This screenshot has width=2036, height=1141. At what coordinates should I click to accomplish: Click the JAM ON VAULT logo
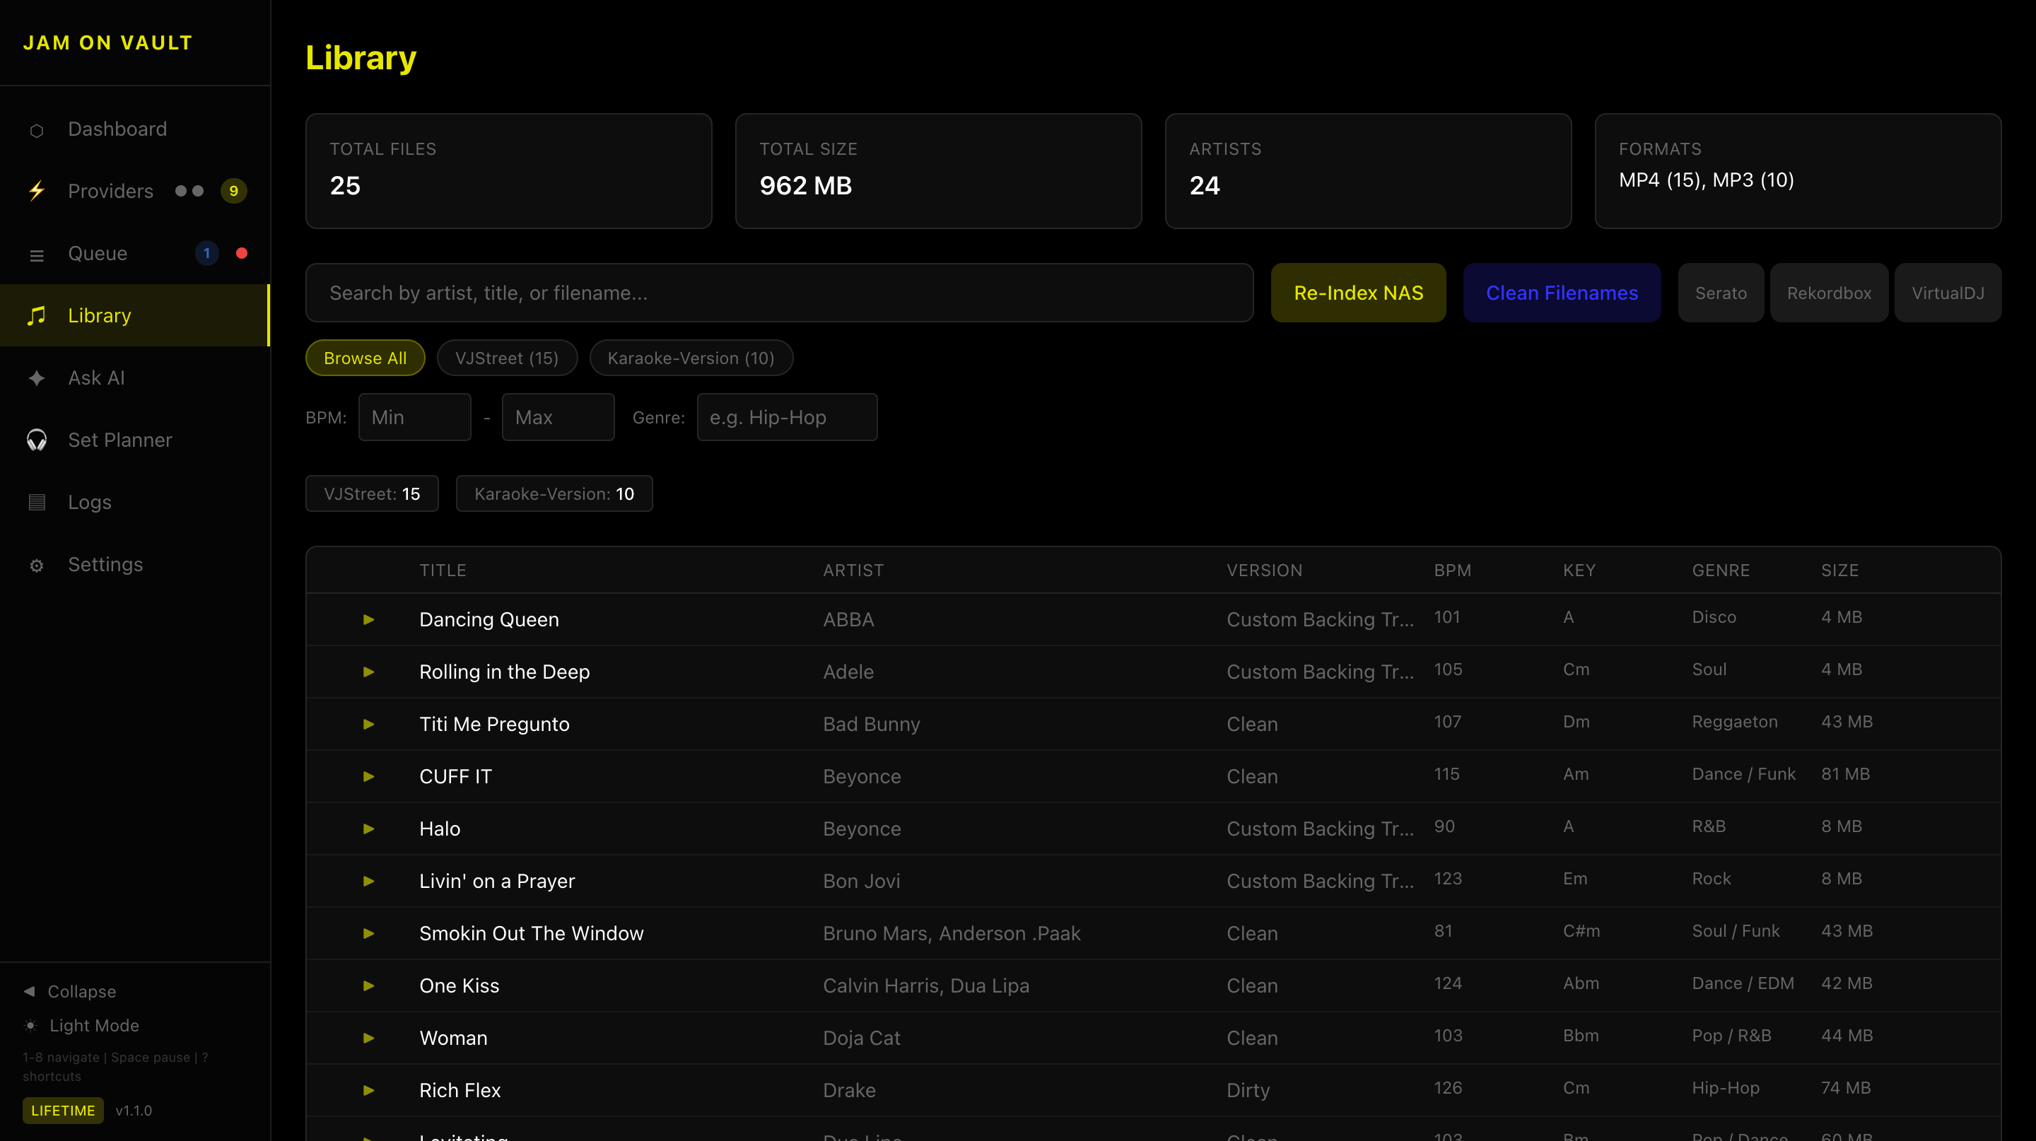(107, 42)
